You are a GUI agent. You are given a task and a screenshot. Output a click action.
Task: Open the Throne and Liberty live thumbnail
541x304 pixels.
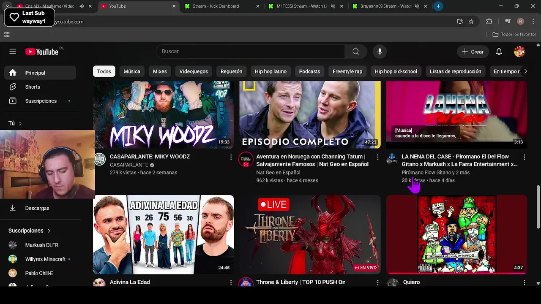310,234
